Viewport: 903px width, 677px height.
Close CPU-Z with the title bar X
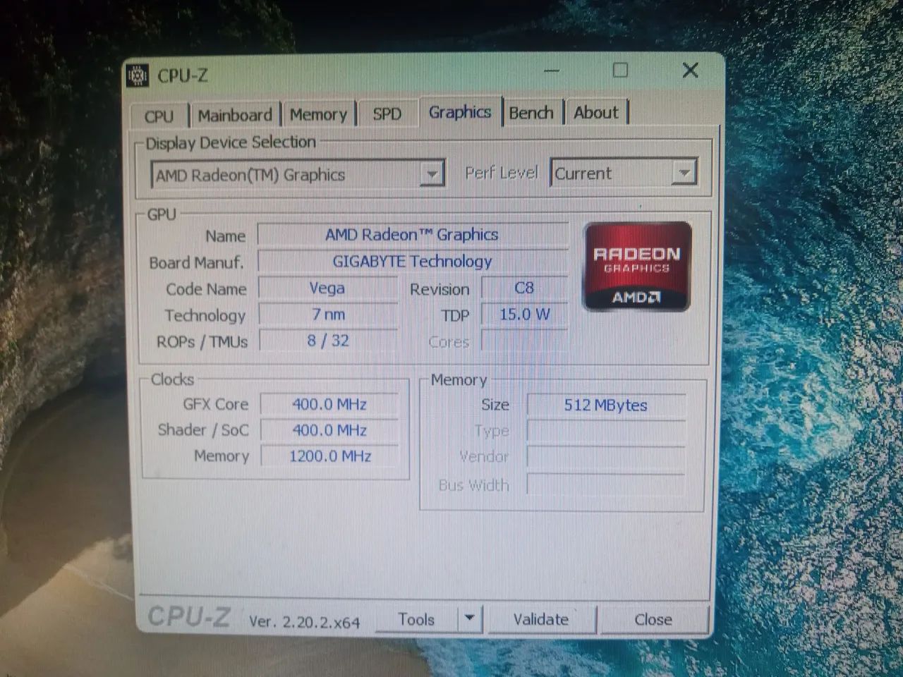pos(691,70)
